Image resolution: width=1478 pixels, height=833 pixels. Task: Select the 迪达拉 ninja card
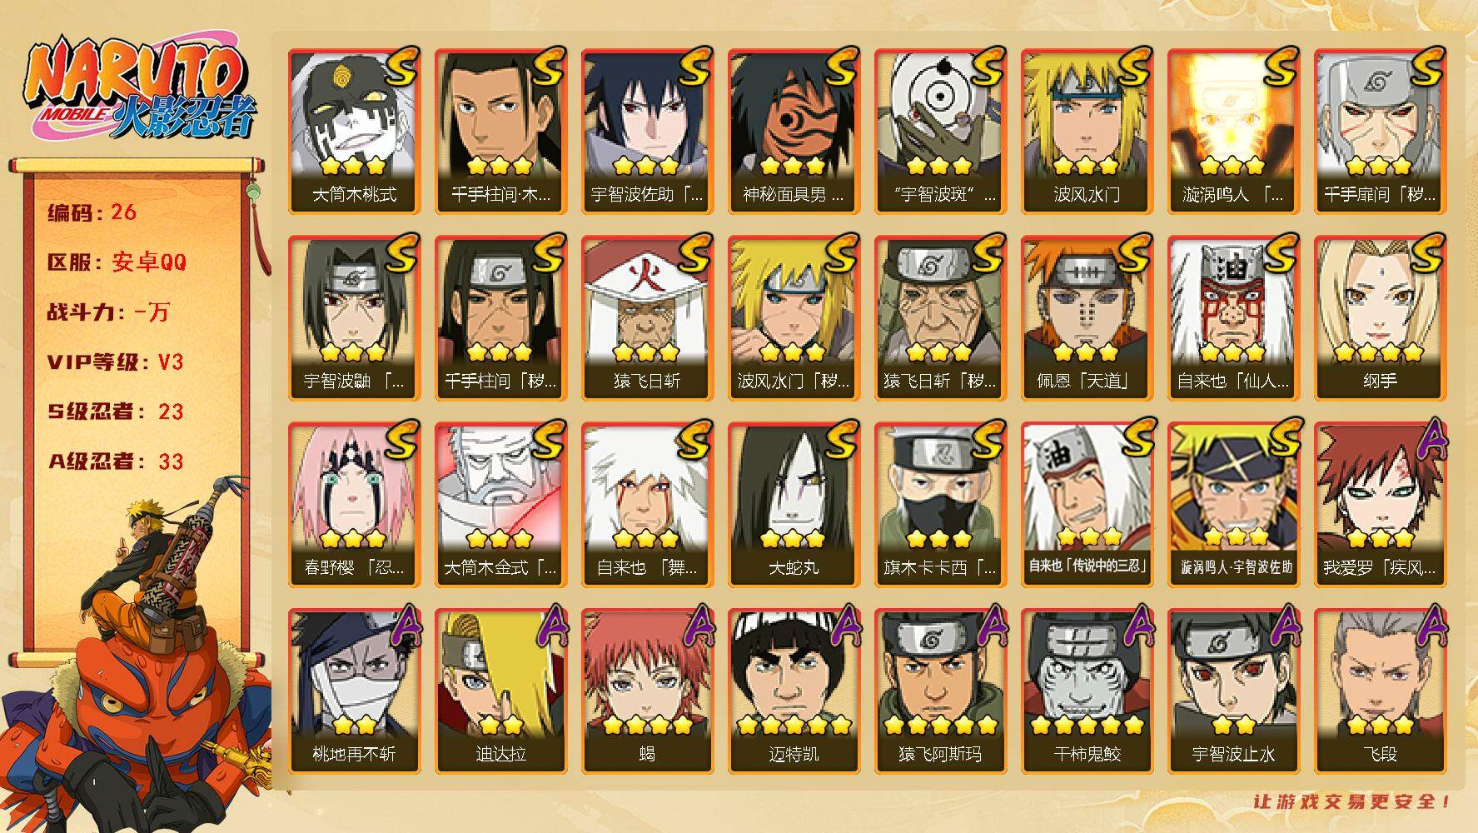coord(500,691)
